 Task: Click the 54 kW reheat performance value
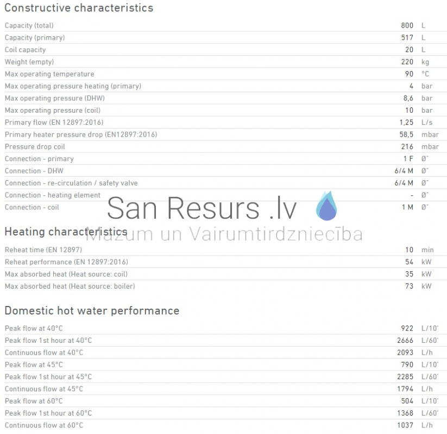click(418, 262)
